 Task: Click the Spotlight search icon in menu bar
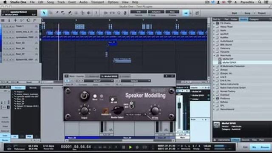260,2
